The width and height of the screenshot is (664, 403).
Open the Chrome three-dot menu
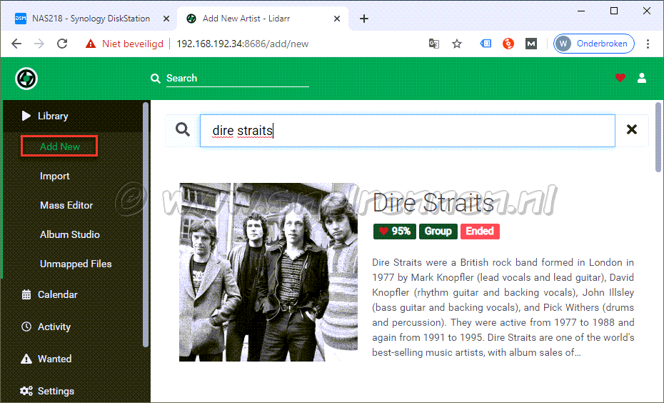(648, 44)
